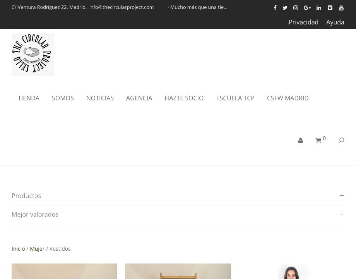
Task: Expand the Mejor valorados section
Action: point(178,214)
